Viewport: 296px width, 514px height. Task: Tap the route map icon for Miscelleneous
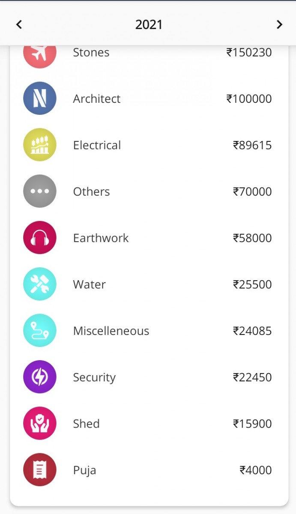coord(39,330)
